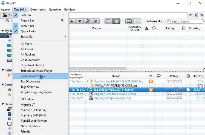Choose Swarm Discoveries from the menu
The width and height of the screenshot is (205, 135).
(41, 76)
